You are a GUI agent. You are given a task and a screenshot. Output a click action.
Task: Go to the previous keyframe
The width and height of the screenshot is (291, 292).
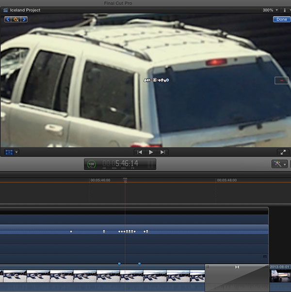coord(8,19)
